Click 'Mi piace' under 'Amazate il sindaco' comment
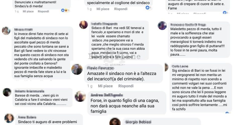 tap(105, 86)
